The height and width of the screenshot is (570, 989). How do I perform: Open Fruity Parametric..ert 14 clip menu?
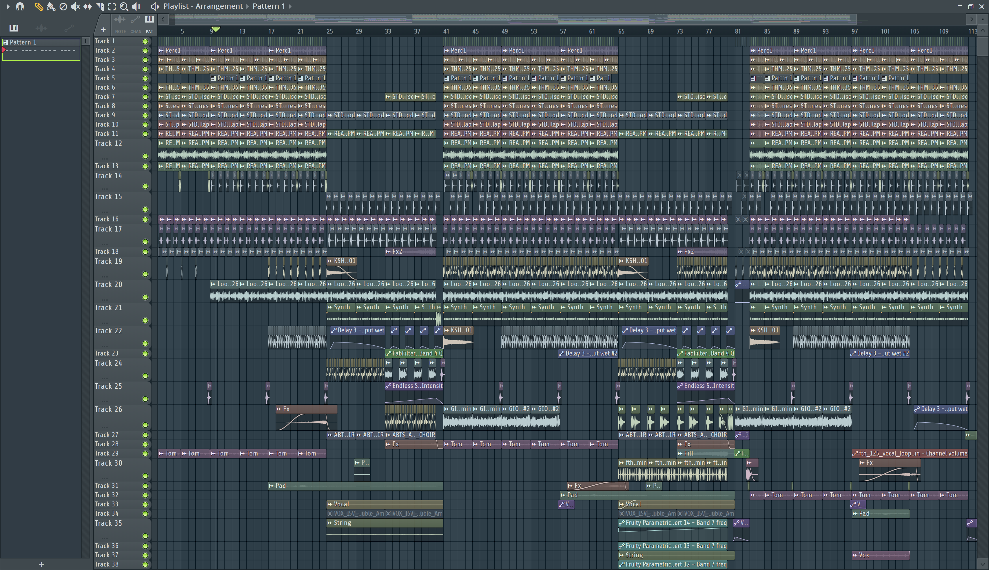tap(622, 523)
